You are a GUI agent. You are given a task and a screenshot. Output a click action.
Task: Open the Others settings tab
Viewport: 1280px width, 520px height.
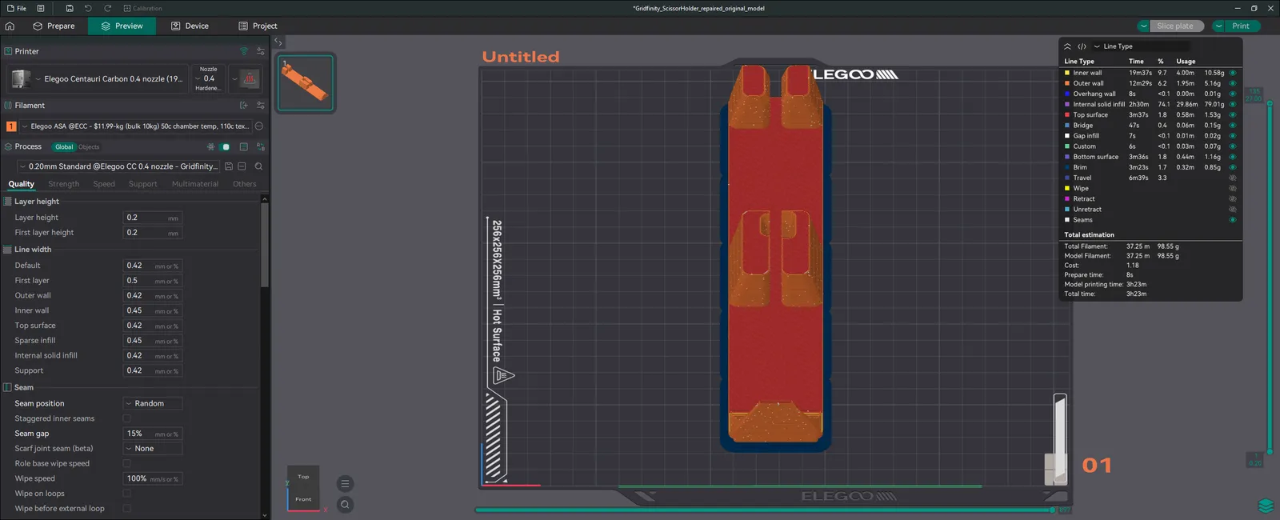(x=245, y=184)
